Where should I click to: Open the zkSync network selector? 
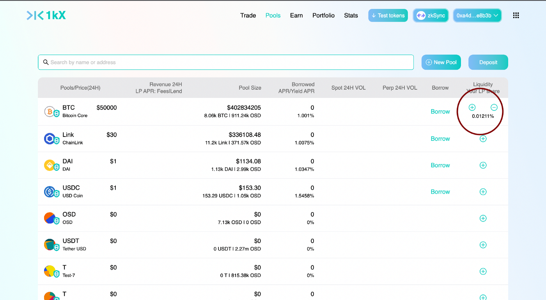[x=431, y=16]
